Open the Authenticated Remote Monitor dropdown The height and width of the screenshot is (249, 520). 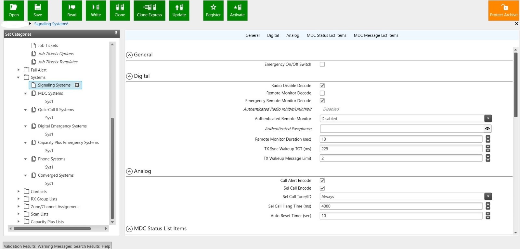(x=488, y=119)
